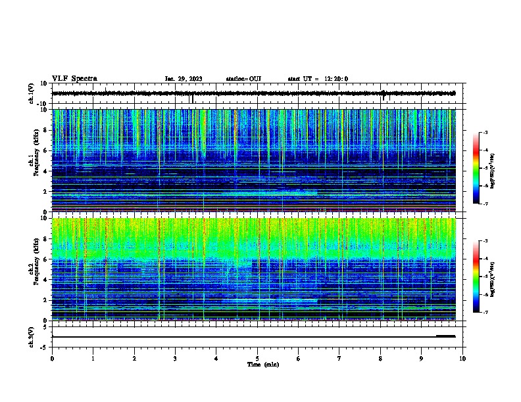Click time axis tick label "8"
Screen dimensions: 521x402
(380, 359)
